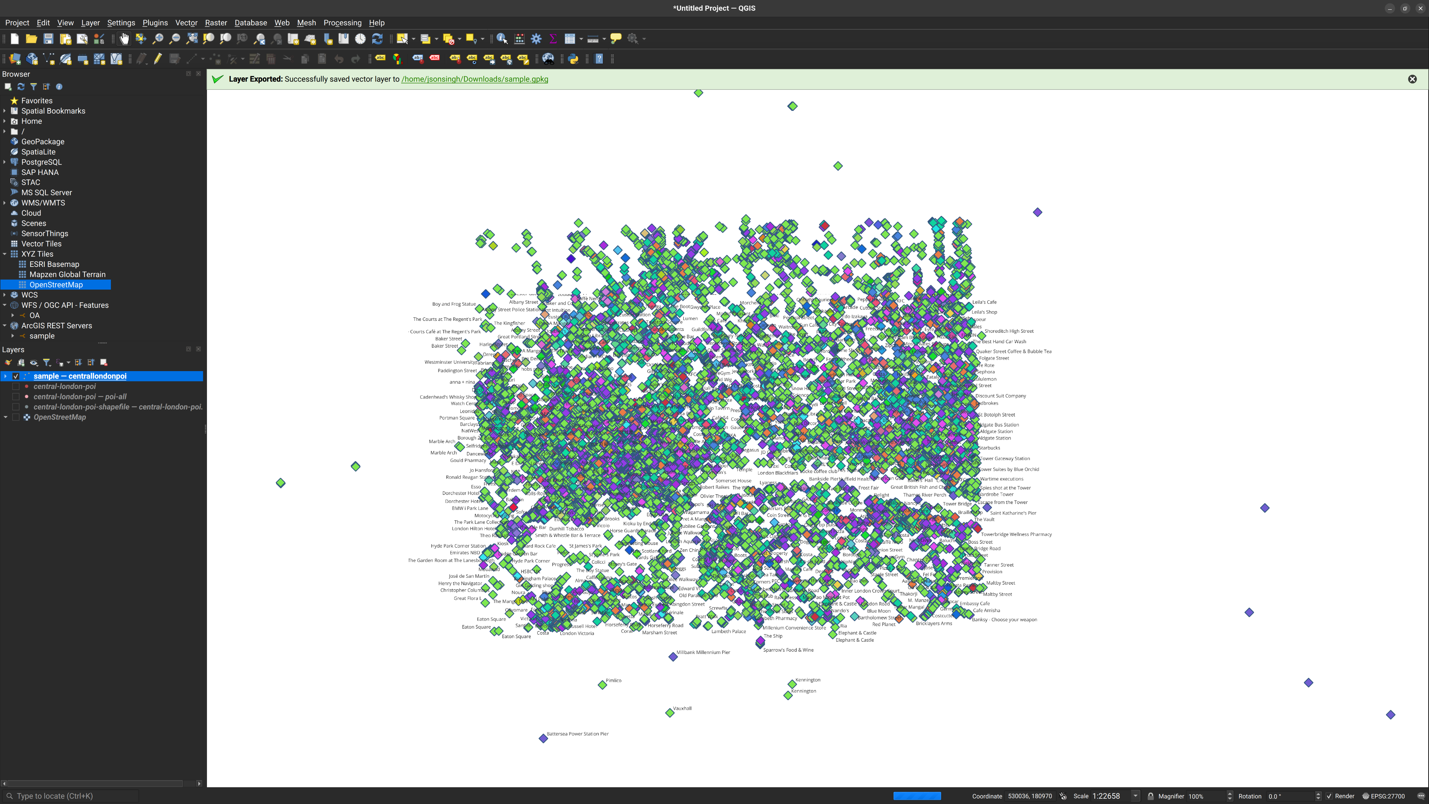1429x804 pixels.
Task: Turn on the OpenStreetMap layer checkbox
Action: click(x=16, y=417)
